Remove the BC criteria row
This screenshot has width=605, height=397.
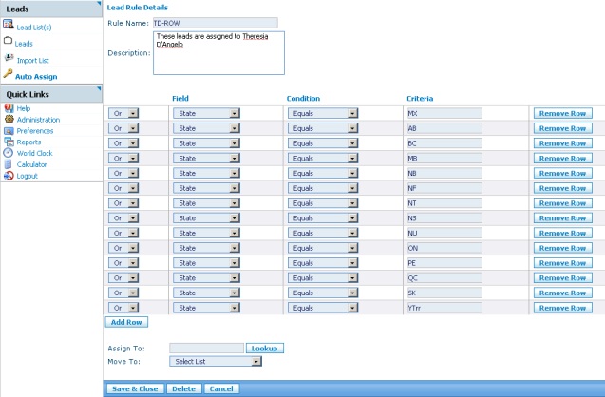563,143
